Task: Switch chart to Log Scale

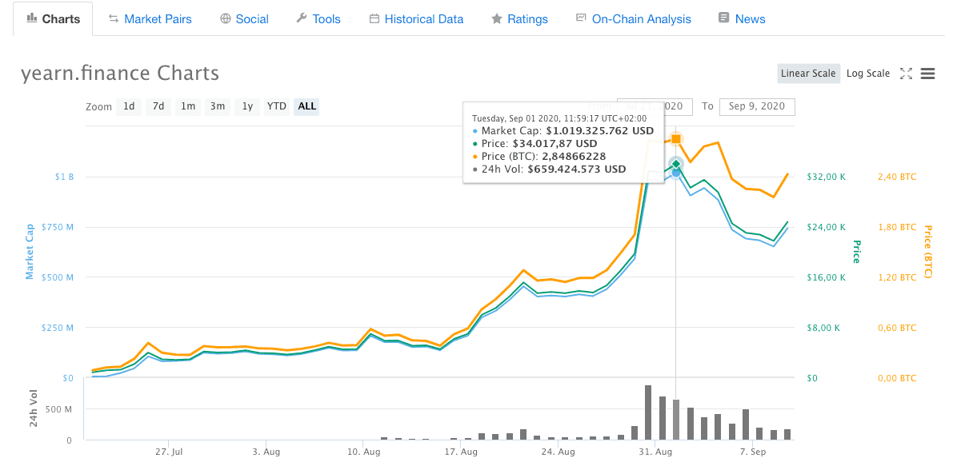Action: (867, 74)
